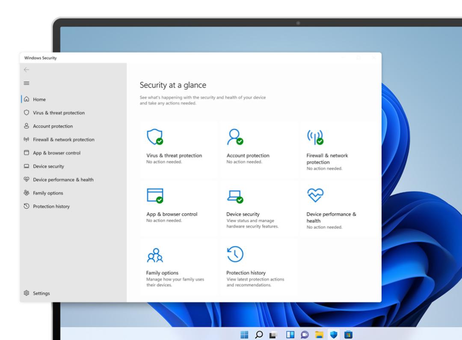Click the Family options sidebar item
Viewport: 462px width, 340px height.
coord(48,193)
